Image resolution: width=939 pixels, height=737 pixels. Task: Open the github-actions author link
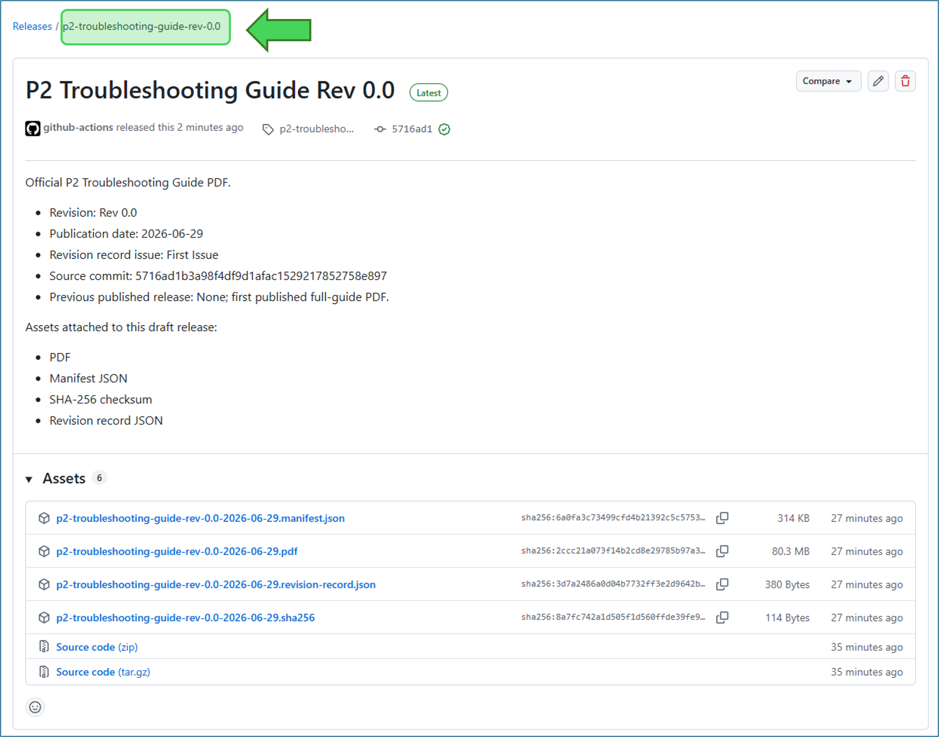click(x=78, y=127)
